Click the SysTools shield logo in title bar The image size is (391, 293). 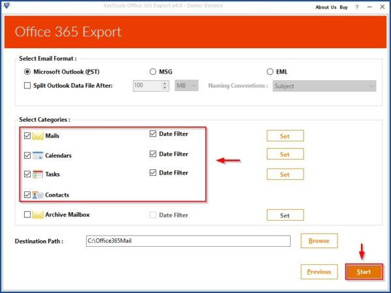[x=7, y=5]
